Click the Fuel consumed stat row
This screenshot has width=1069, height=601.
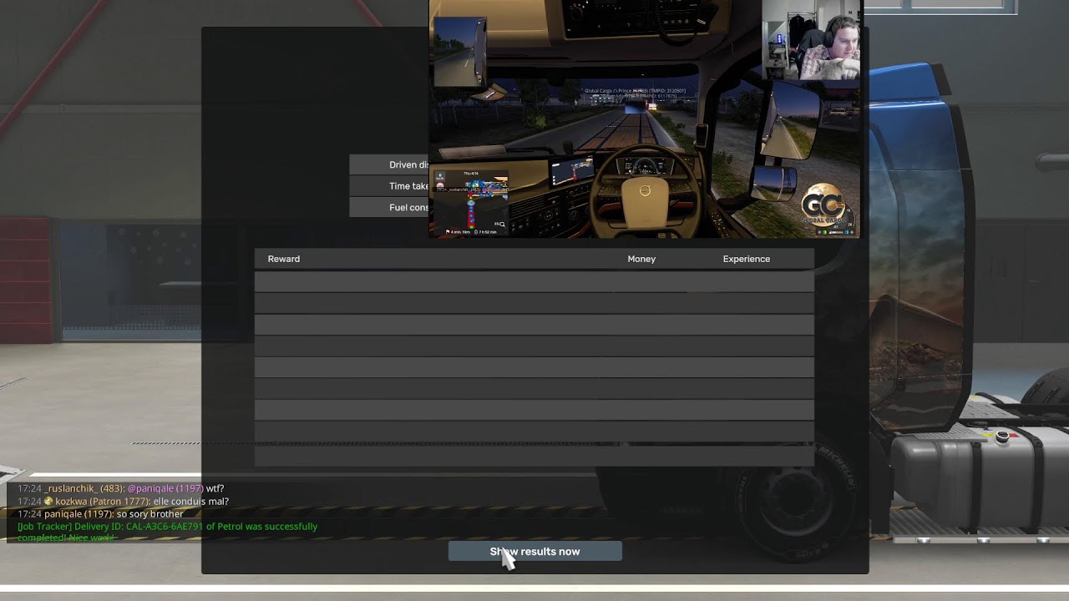(389, 207)
